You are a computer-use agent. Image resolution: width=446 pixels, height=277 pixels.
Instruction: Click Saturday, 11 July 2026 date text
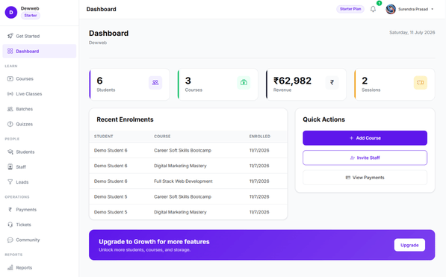pyautogui.click(x=412, y=33)
